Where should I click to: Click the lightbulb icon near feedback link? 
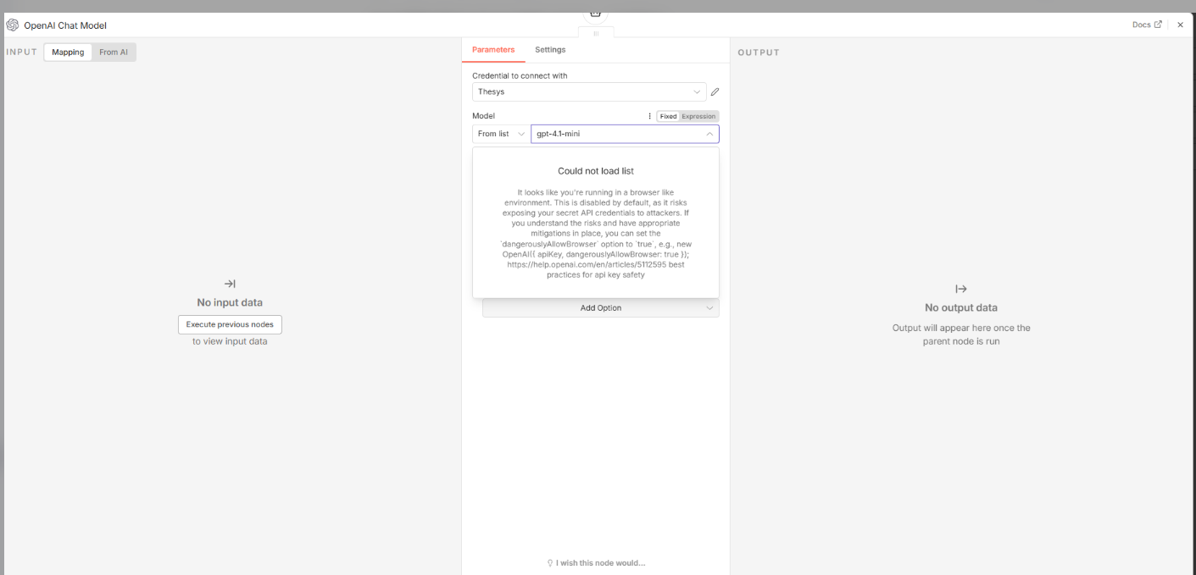[x=550, y=563]
